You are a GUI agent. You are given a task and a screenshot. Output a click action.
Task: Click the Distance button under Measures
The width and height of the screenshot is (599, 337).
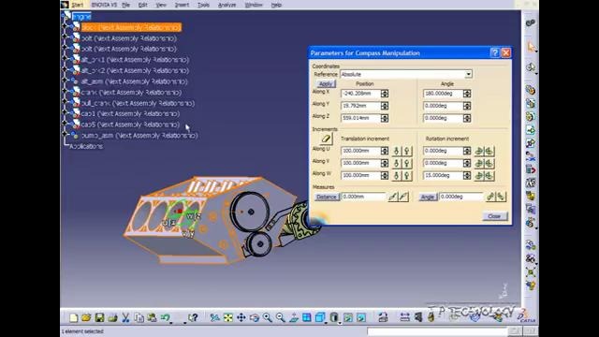click(x=327, y=197)
